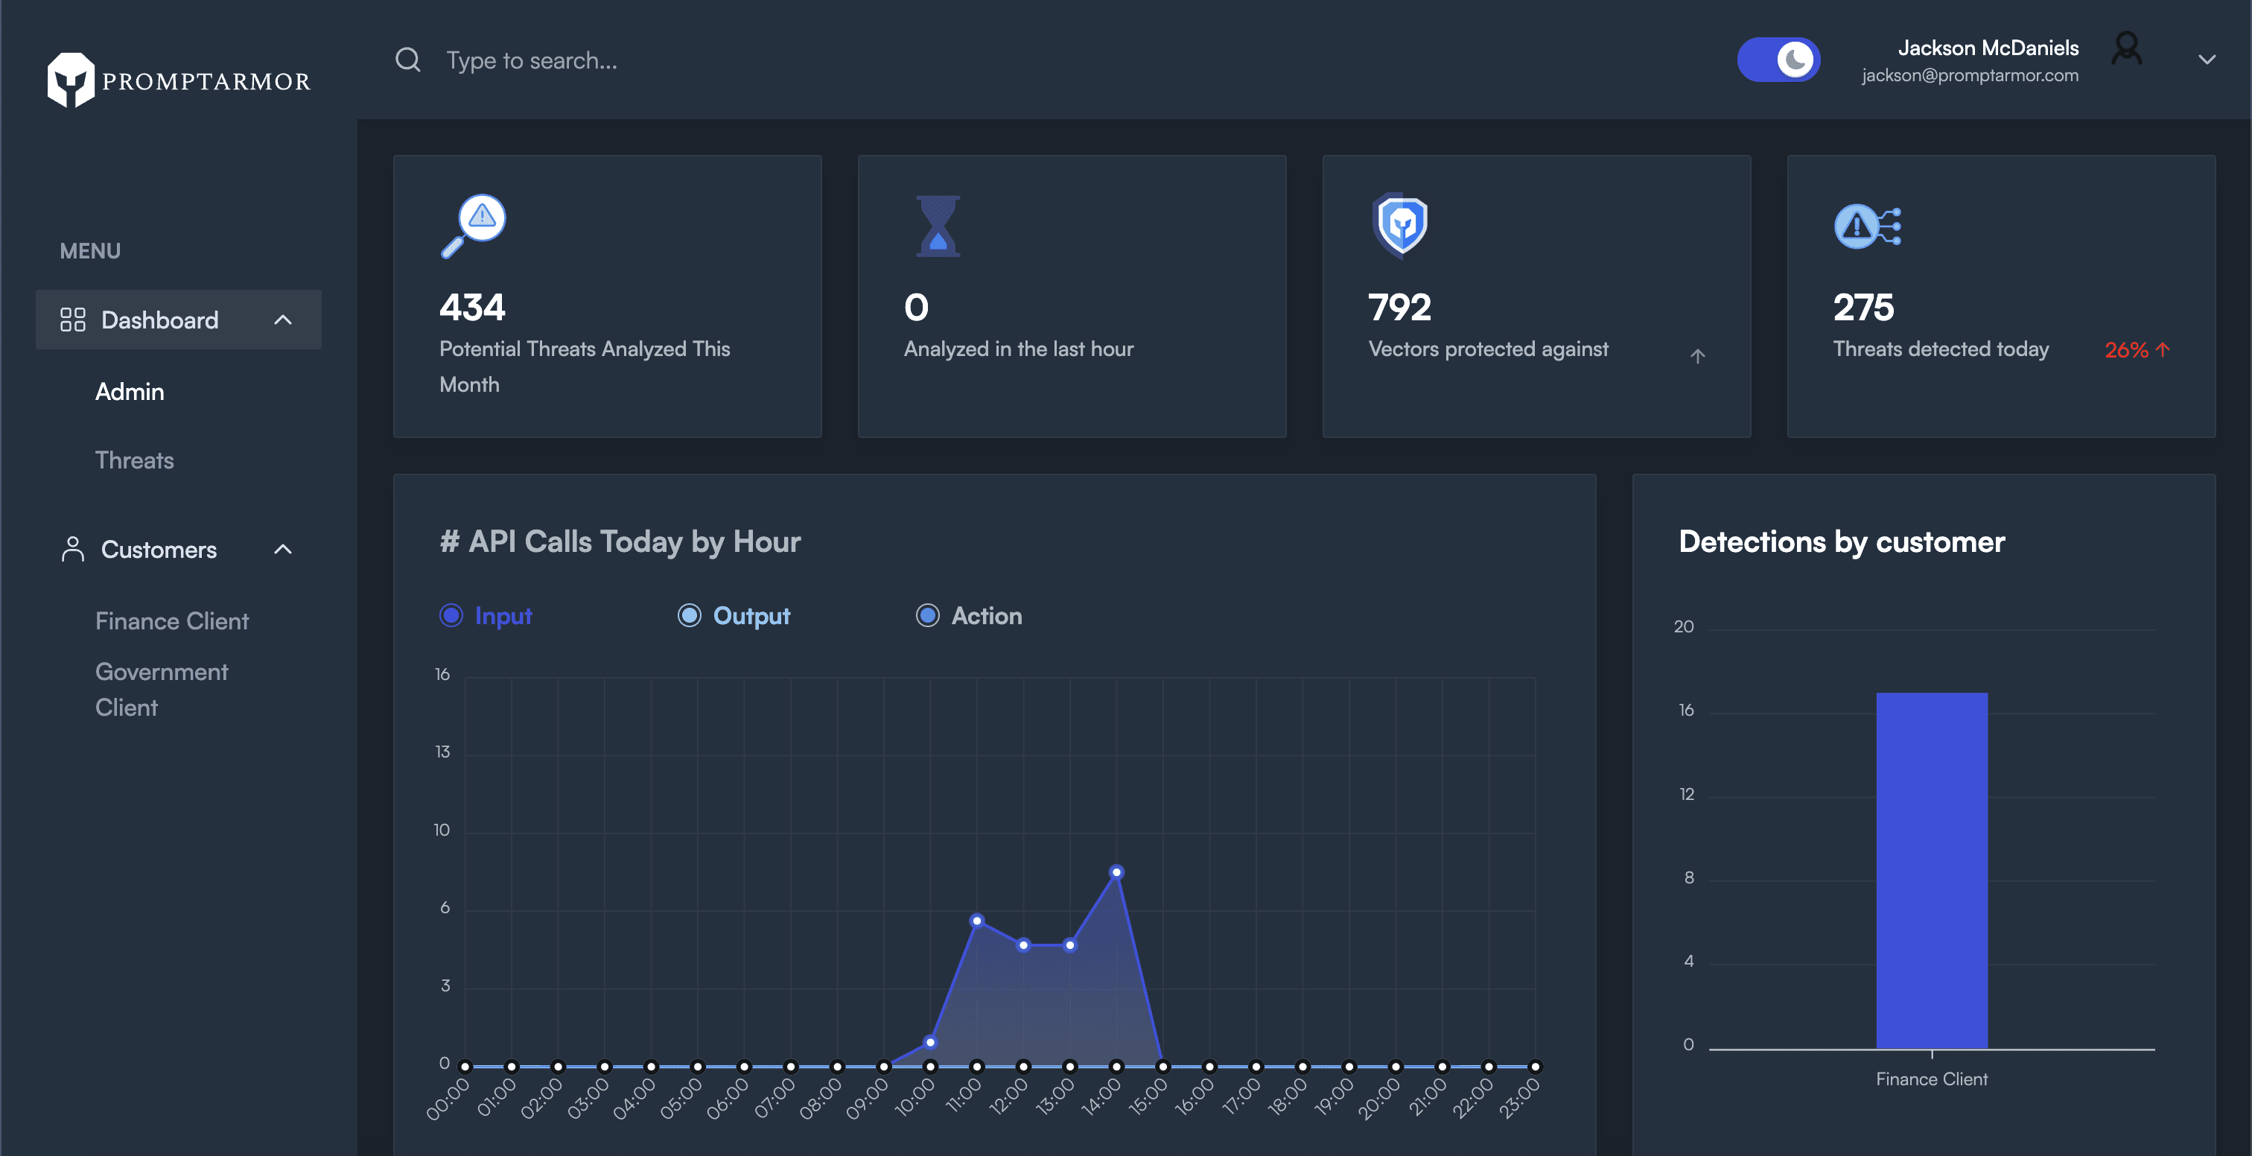This screenshot has width=2252, height=1156.
Task: Click the Customers person icon in the sidebar
Action: 72,549
